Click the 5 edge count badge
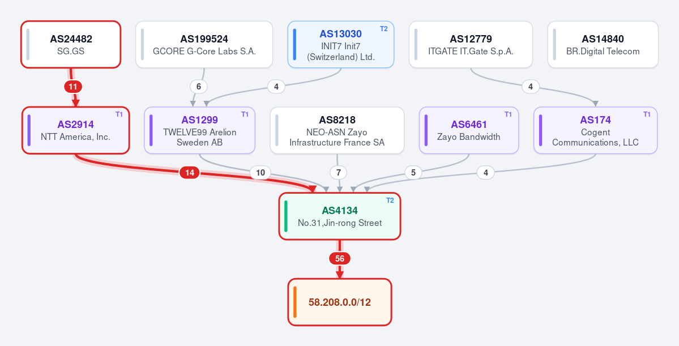This screenshot has height=346, width=679. coord(413,173)
